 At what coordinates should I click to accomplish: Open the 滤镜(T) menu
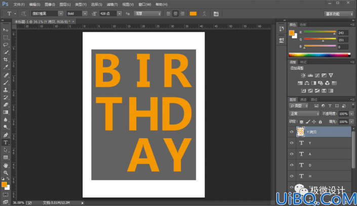[112, 5]
